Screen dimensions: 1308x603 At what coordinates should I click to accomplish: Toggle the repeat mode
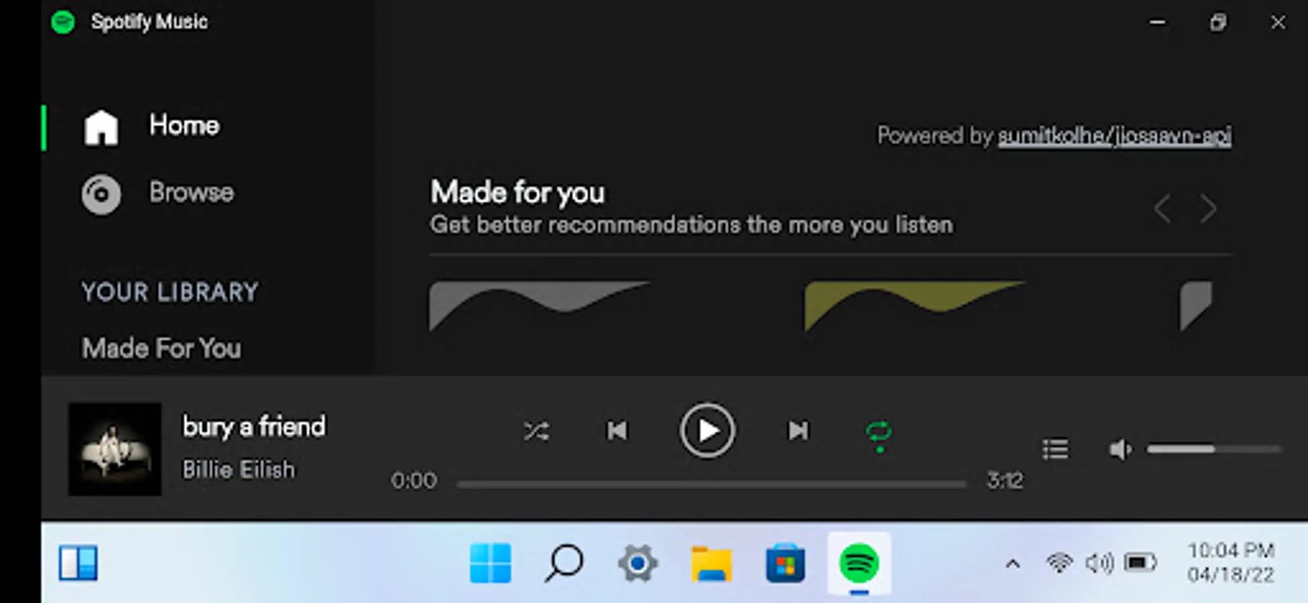click(879, 436)
